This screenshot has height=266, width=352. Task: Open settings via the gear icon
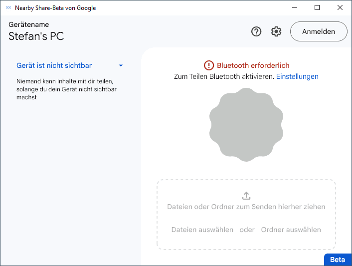pyautogui.click(x=276, y=31)
